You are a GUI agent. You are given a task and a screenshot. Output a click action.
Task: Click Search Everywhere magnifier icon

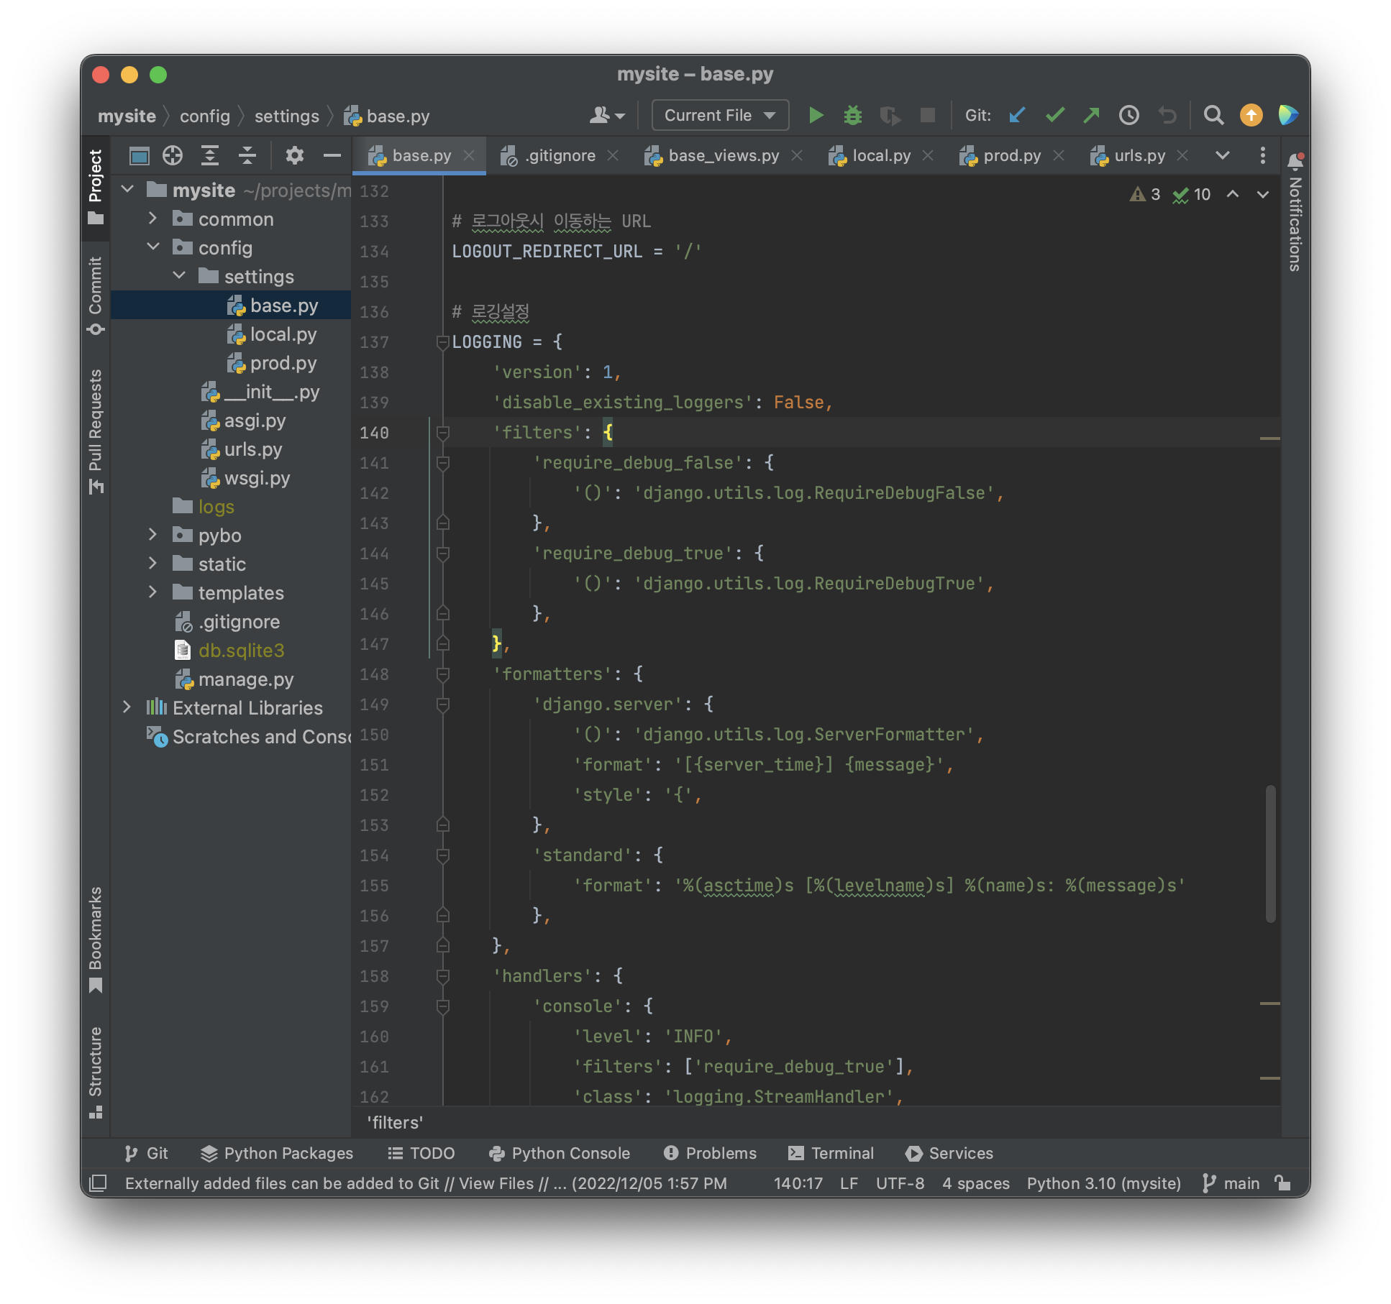tap(1213, 115)
